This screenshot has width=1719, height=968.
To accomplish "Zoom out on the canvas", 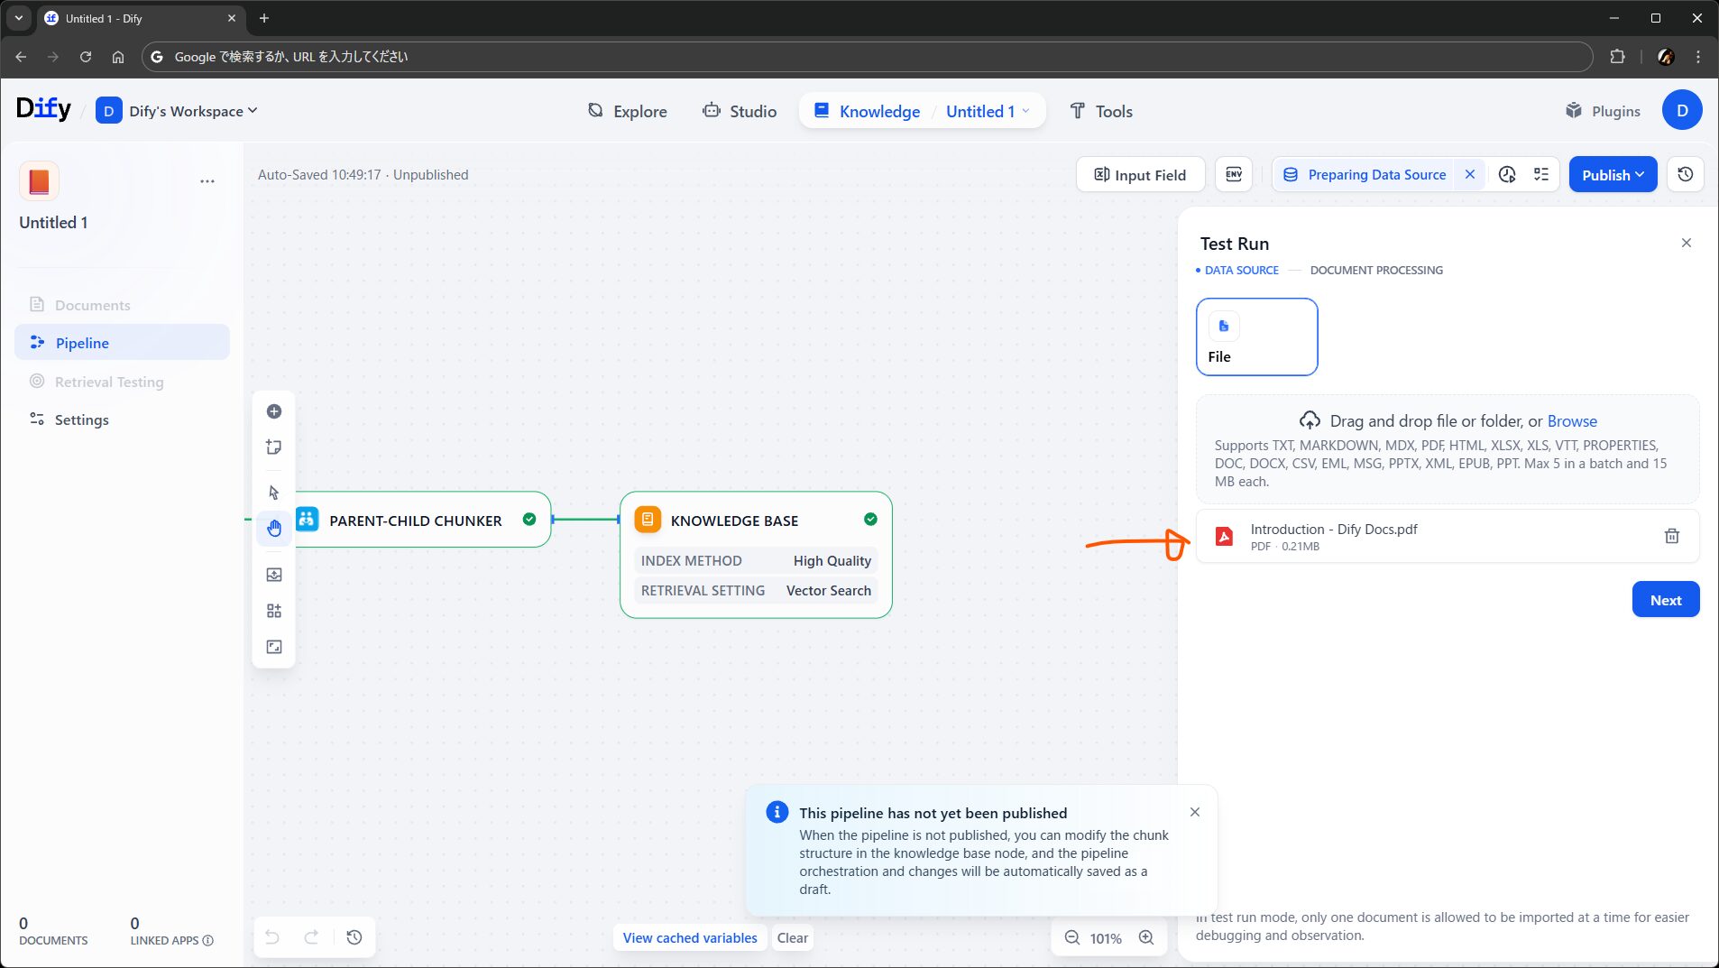I will click(1071, 937).
